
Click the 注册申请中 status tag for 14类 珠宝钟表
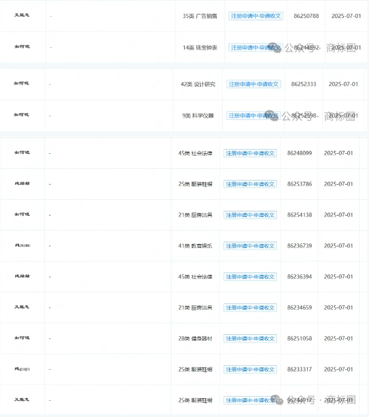pos(255,48)
